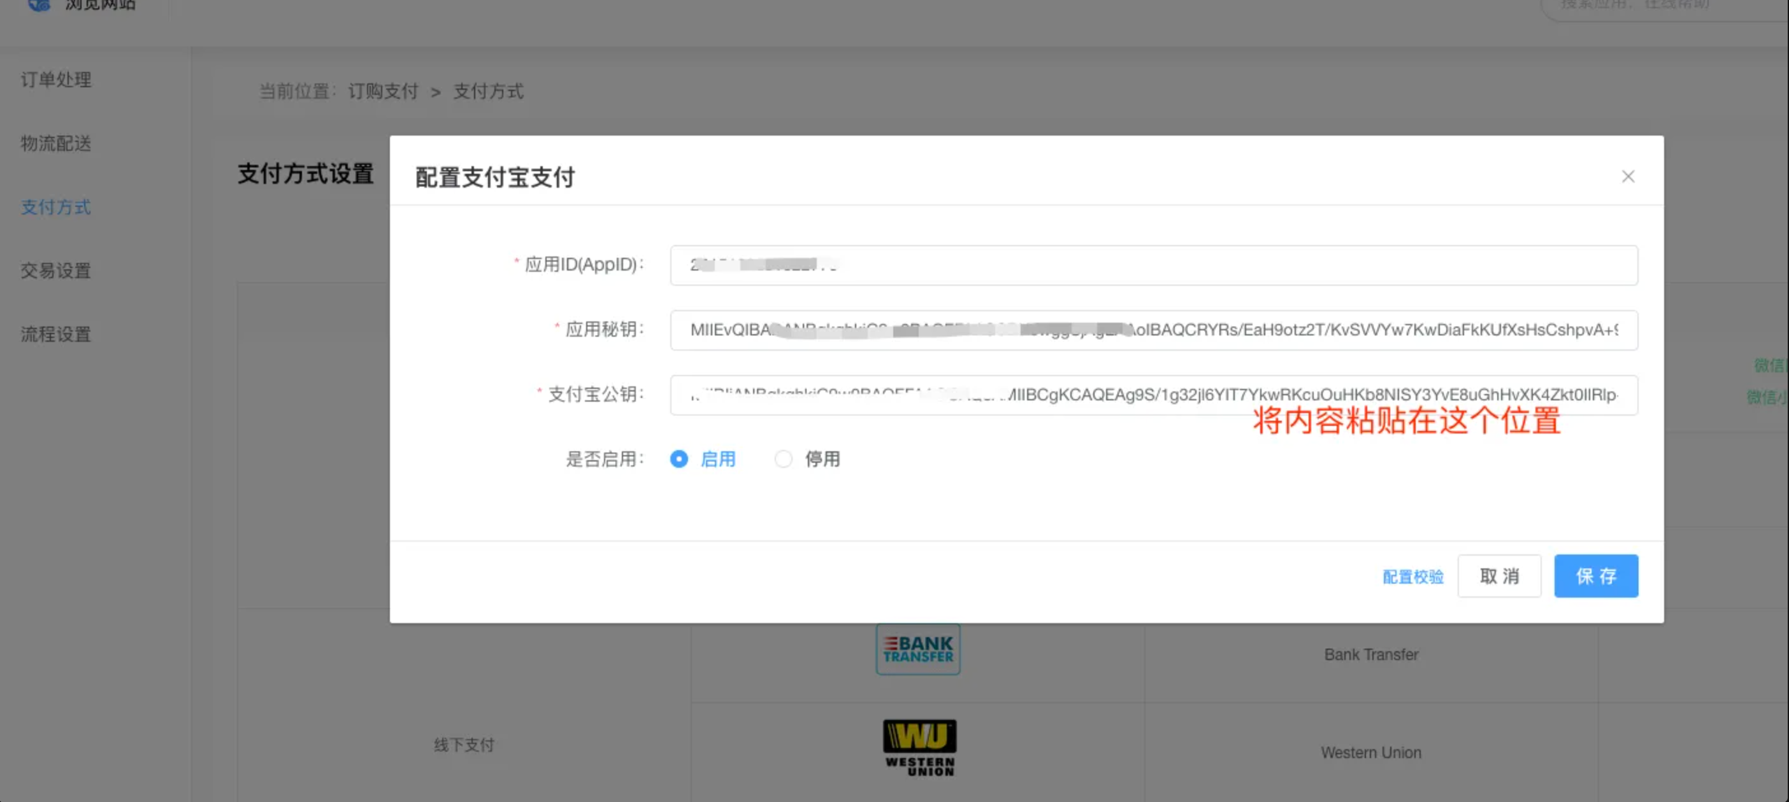Click the 配置支付宝支付 dialog title

click(x=495, y=178)
